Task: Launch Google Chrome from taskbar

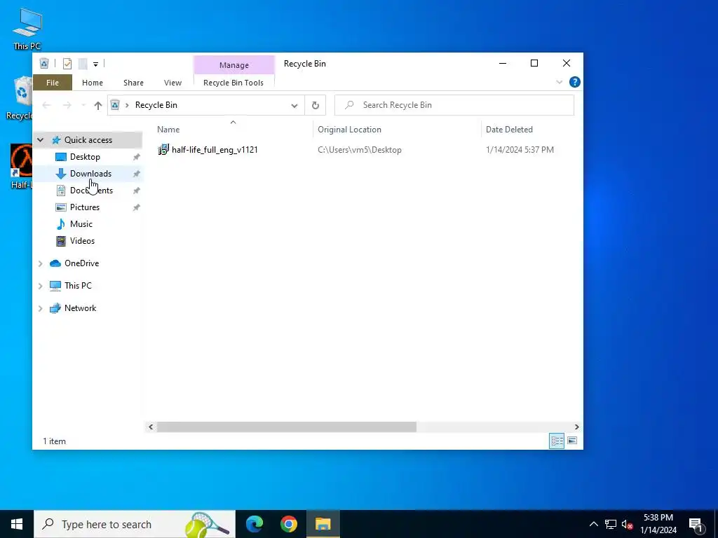Action: [x=288, y=524]
